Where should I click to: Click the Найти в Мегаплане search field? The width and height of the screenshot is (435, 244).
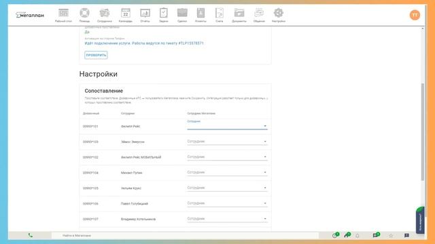pyautogui.click(x=185, y=235)
